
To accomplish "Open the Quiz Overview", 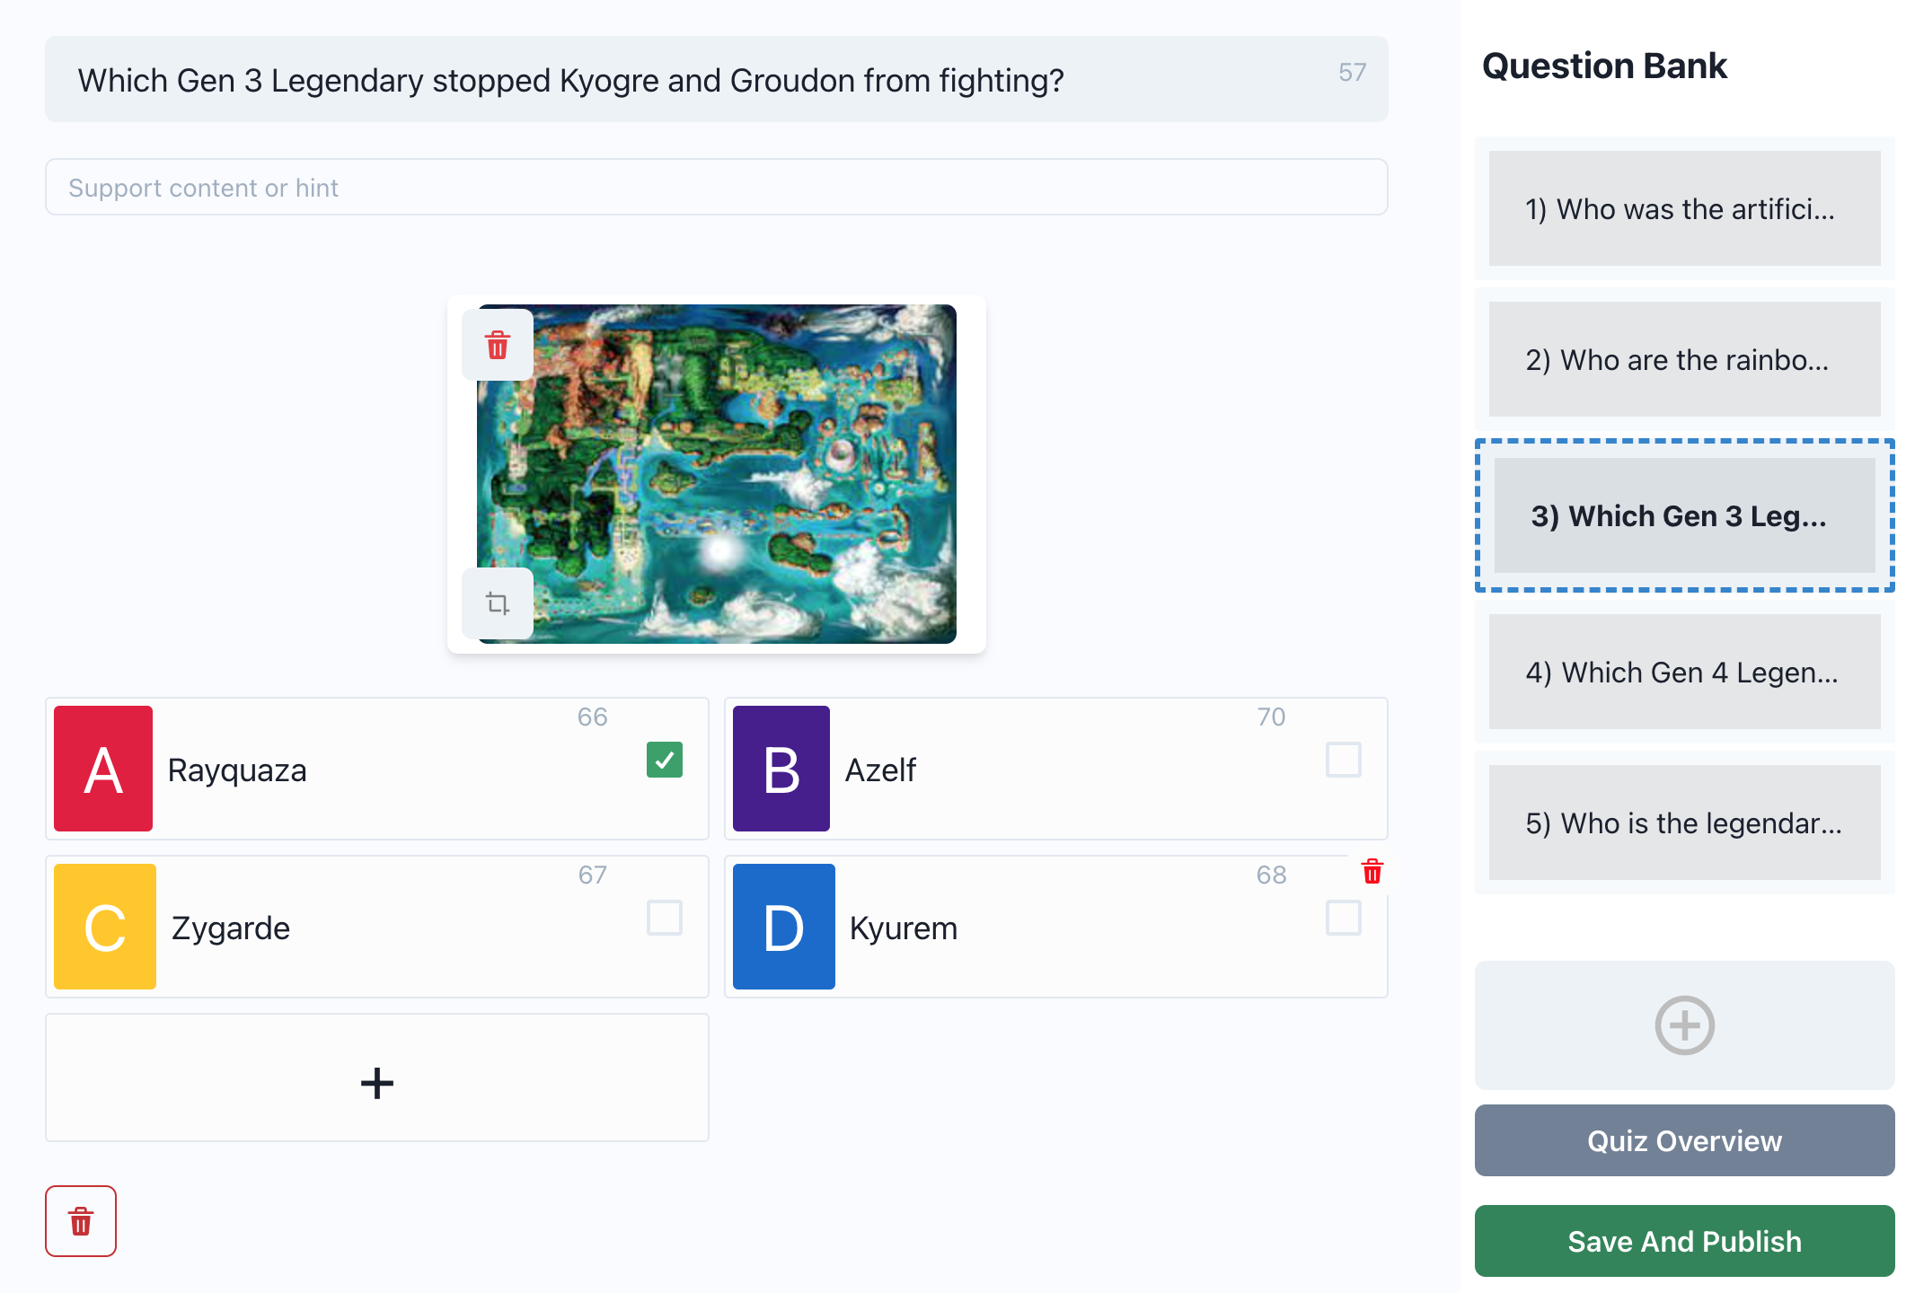I will pyautogui.click(x=1683, y=1140).
